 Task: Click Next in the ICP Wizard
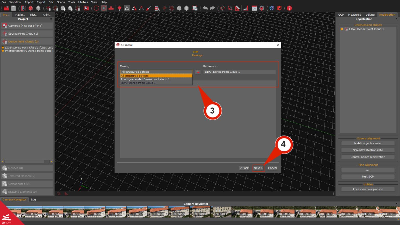coord(258,168)
